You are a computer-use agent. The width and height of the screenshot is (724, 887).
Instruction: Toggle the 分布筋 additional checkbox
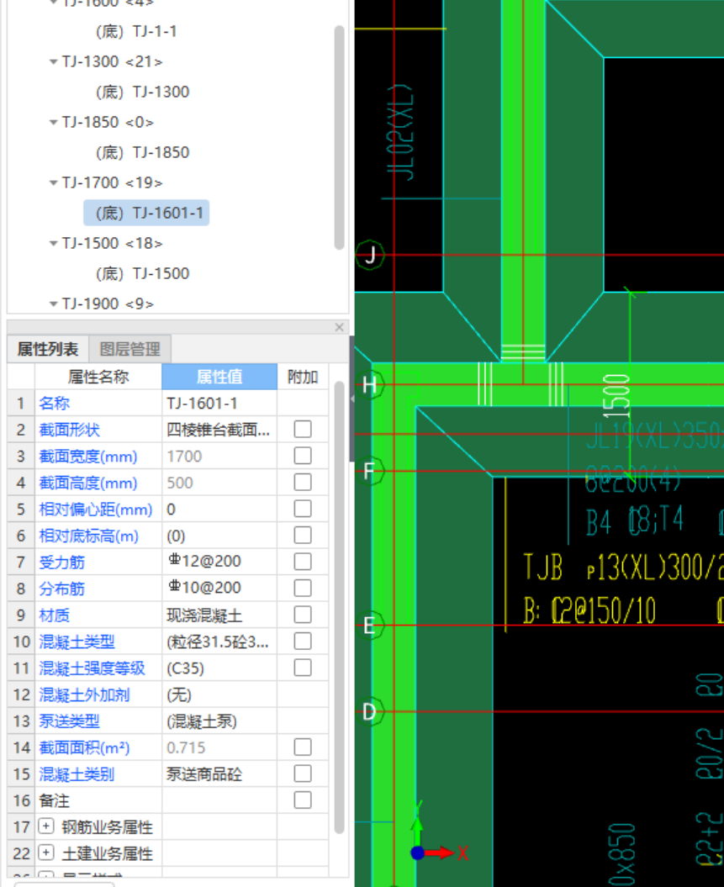point(303,589)
